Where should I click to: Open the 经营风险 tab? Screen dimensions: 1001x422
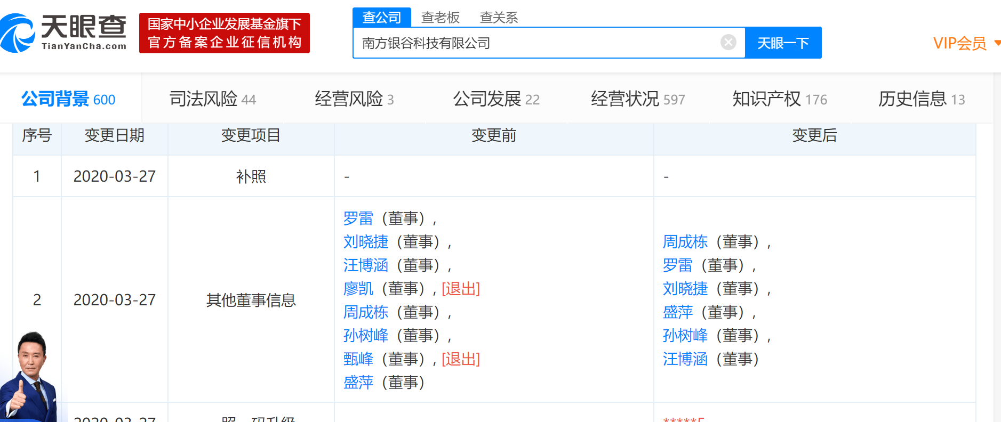354,99
